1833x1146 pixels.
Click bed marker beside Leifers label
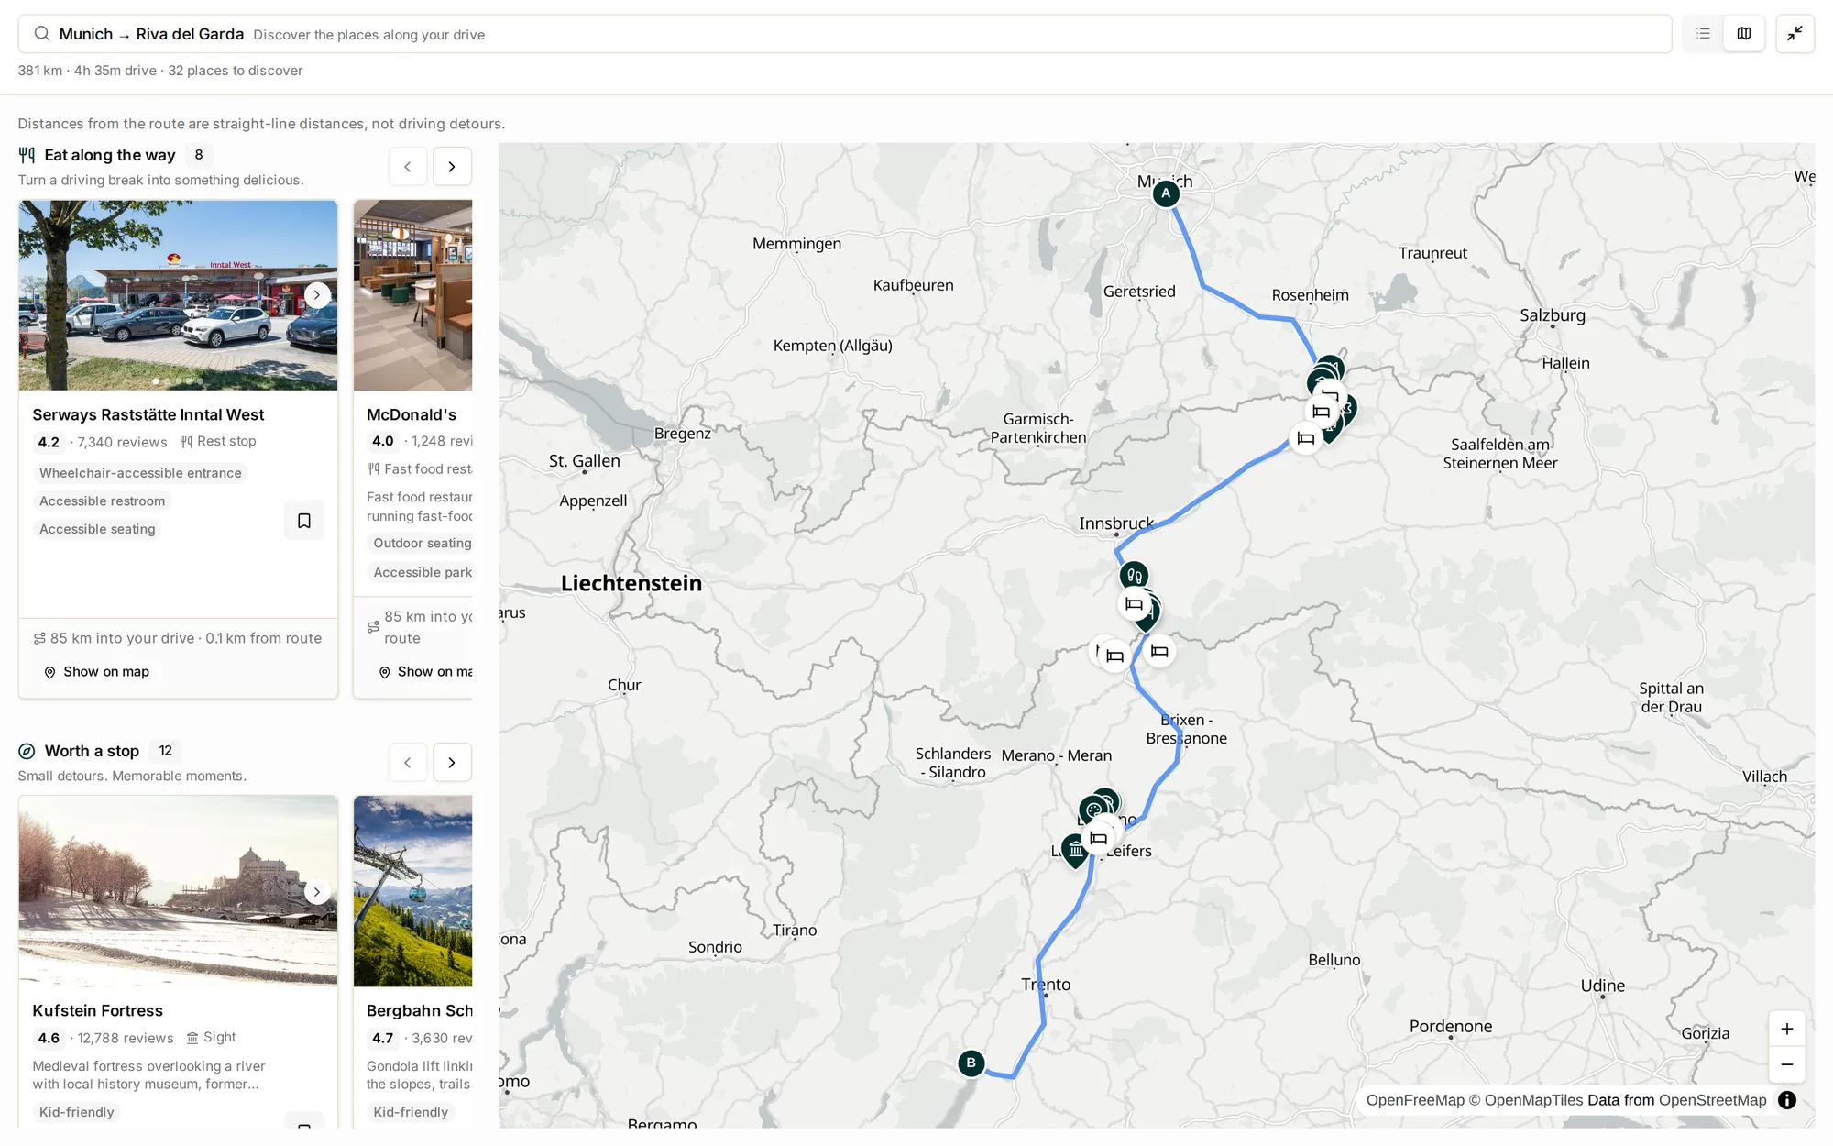click(1098, 838)
